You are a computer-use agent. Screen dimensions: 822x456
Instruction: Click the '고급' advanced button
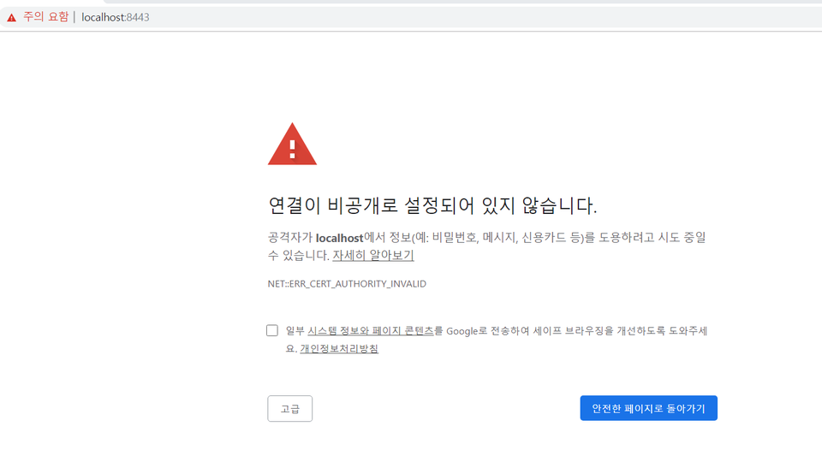pyautogui.click(x=290, y=408)
